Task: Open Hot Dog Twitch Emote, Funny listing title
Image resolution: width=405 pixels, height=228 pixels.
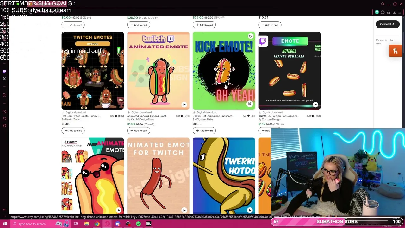Action: coord(81,116)
